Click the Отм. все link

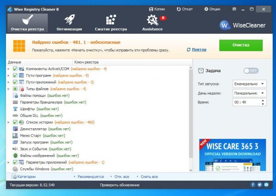pyautogui.click(x=121, y=177)
